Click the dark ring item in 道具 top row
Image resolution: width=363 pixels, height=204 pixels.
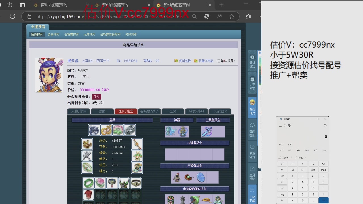[94, 130]
